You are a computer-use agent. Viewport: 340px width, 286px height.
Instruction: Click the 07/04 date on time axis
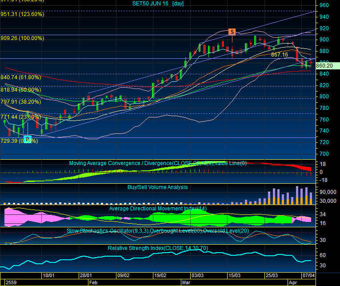[308, 275]
